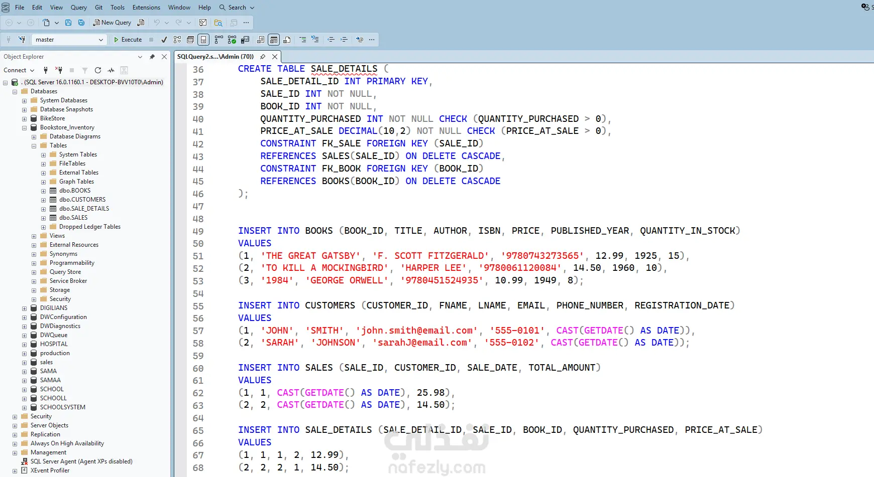Viewport: 874px width, 477px height.
Task: Open the Git menu
Action: pos(99,8)
